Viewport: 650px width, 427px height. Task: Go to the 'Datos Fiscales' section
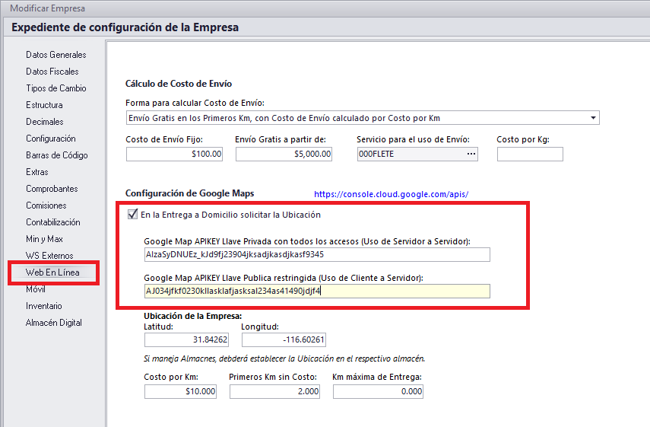point(52,72)
